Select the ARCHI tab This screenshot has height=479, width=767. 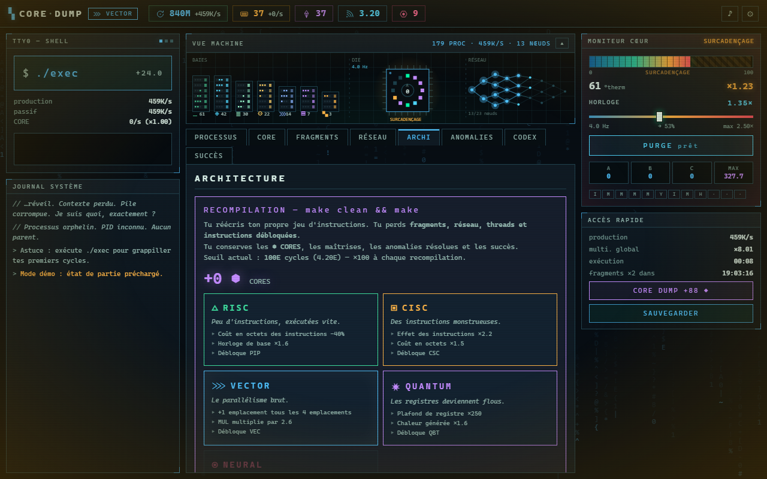pyautogui.click(x=419, y=137)
